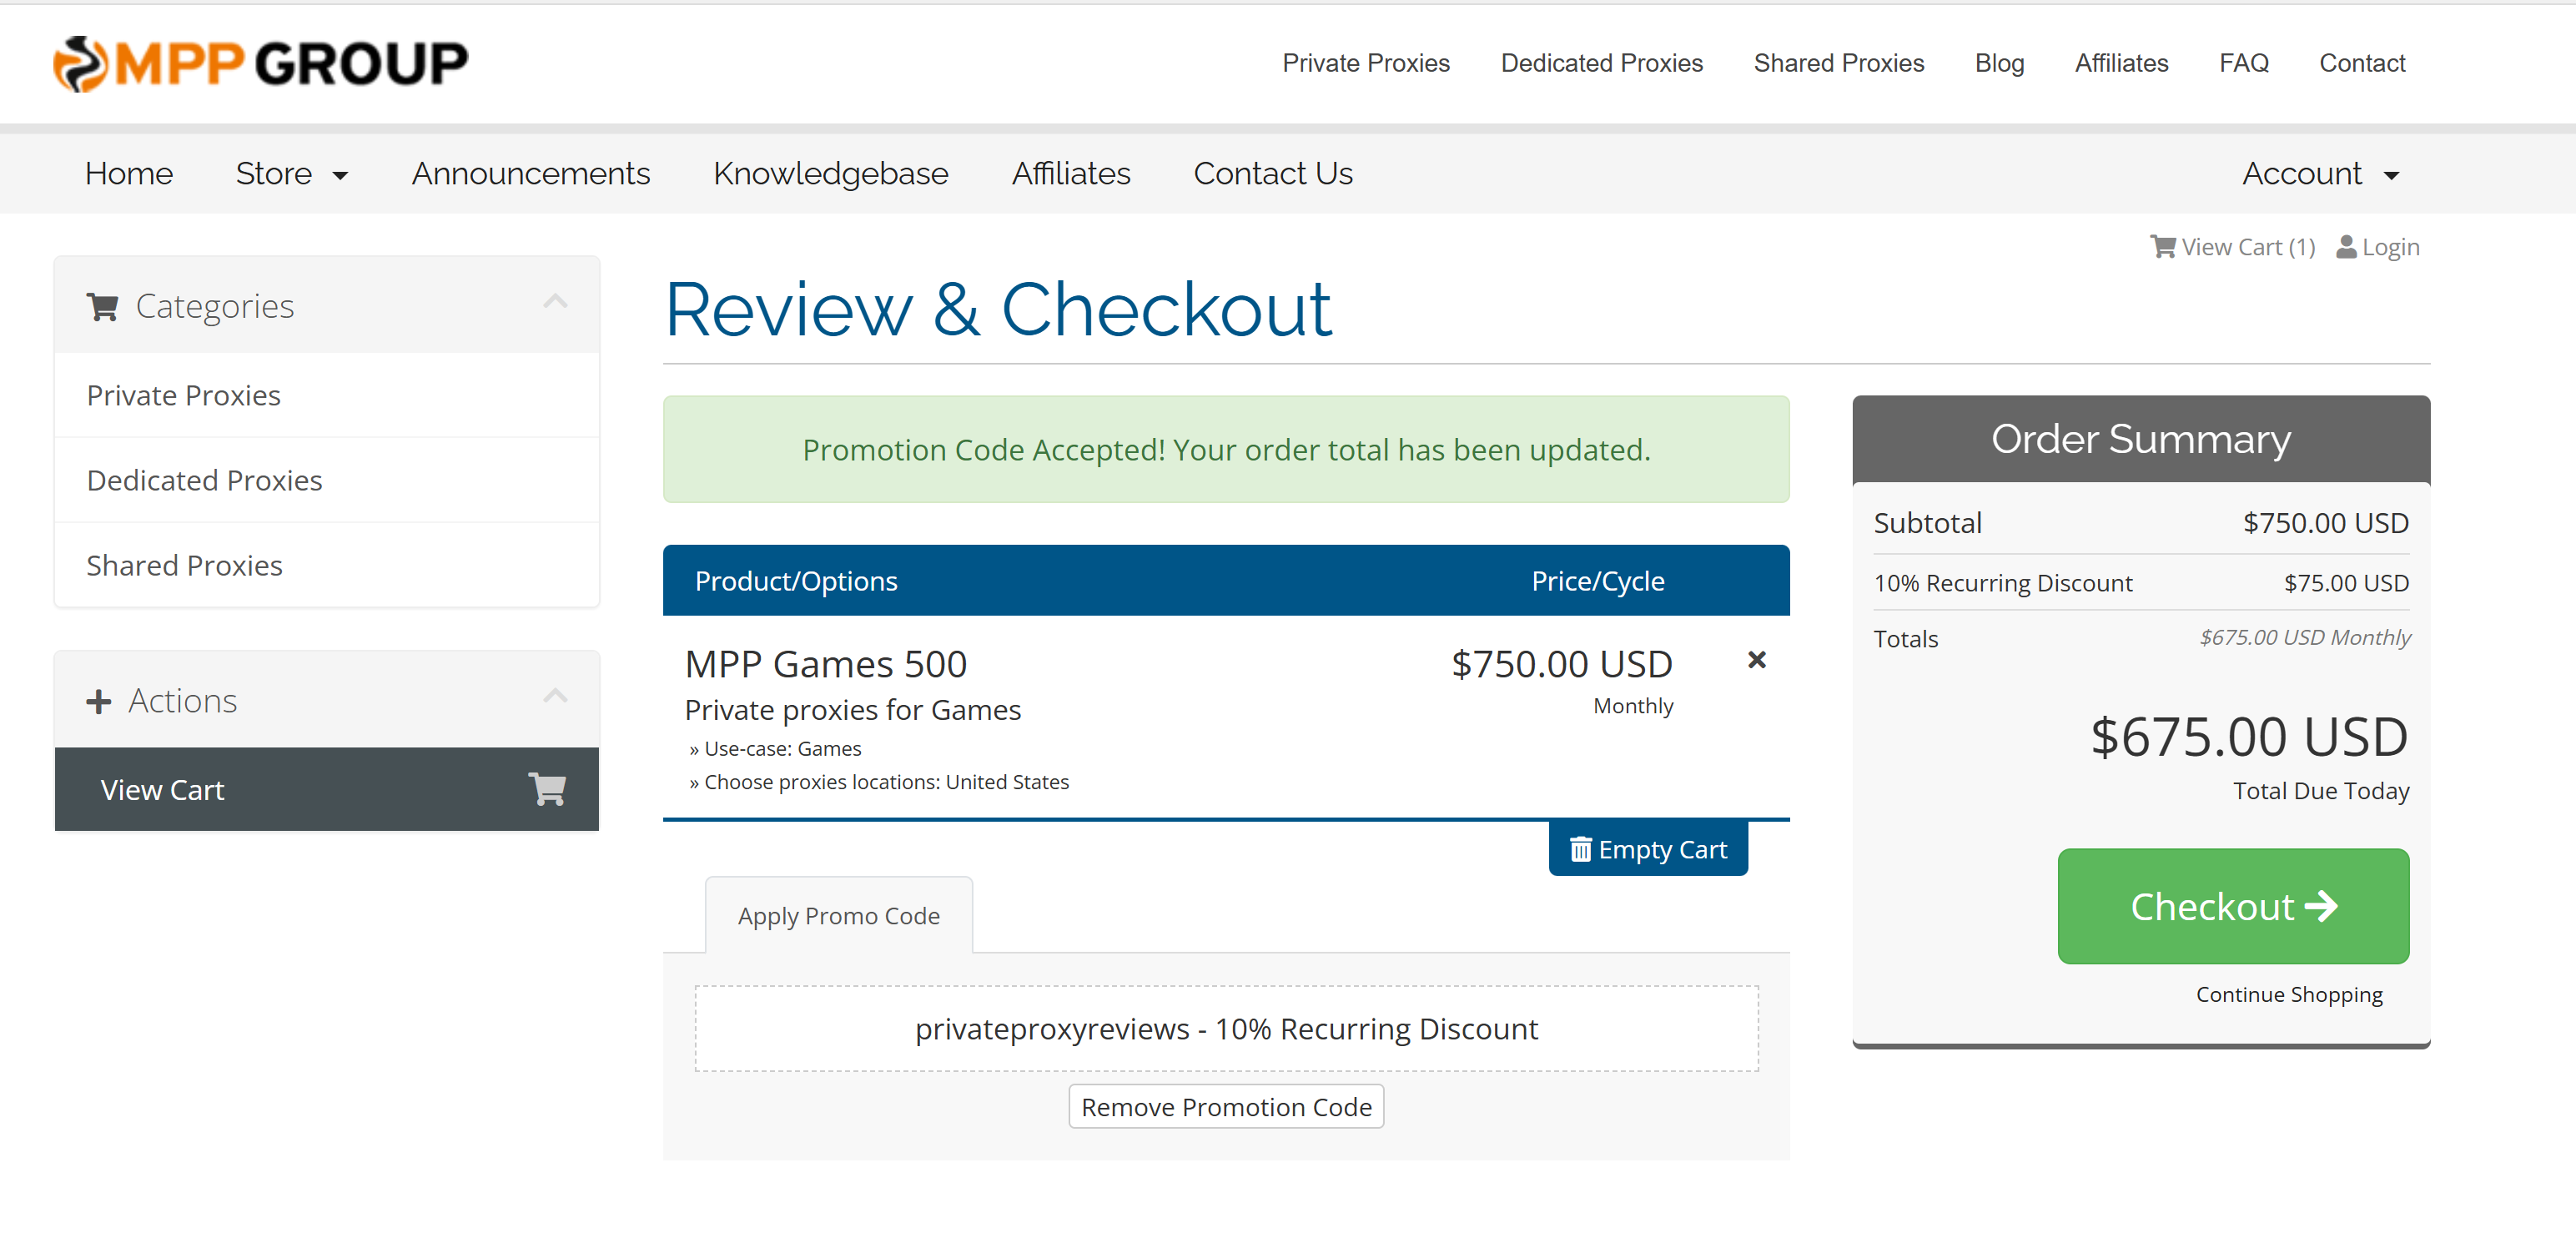This screenshot has width=2576, height=1243.
Task: Select Dedicated Proxies category in sidebar
Action: tap(327, 480)
